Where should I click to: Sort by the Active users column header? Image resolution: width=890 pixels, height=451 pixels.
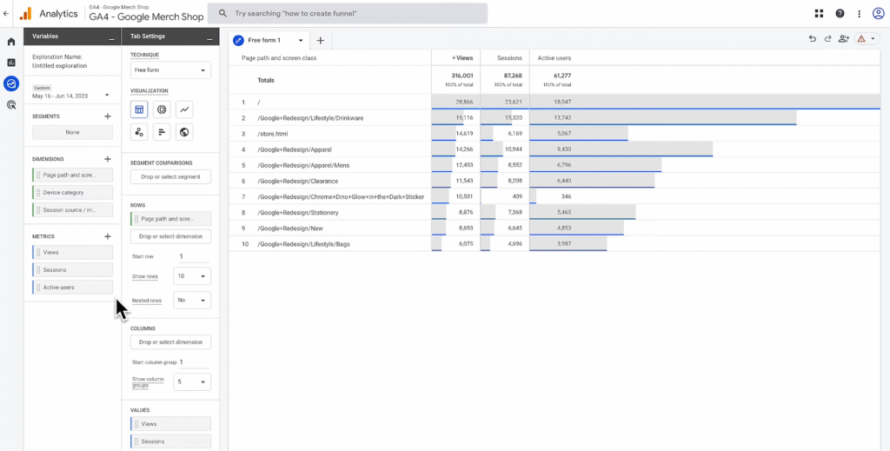tap(554, 58)
